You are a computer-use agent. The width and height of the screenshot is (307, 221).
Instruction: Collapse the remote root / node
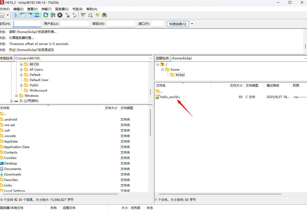pyautogui.click(x=157, y=64)
